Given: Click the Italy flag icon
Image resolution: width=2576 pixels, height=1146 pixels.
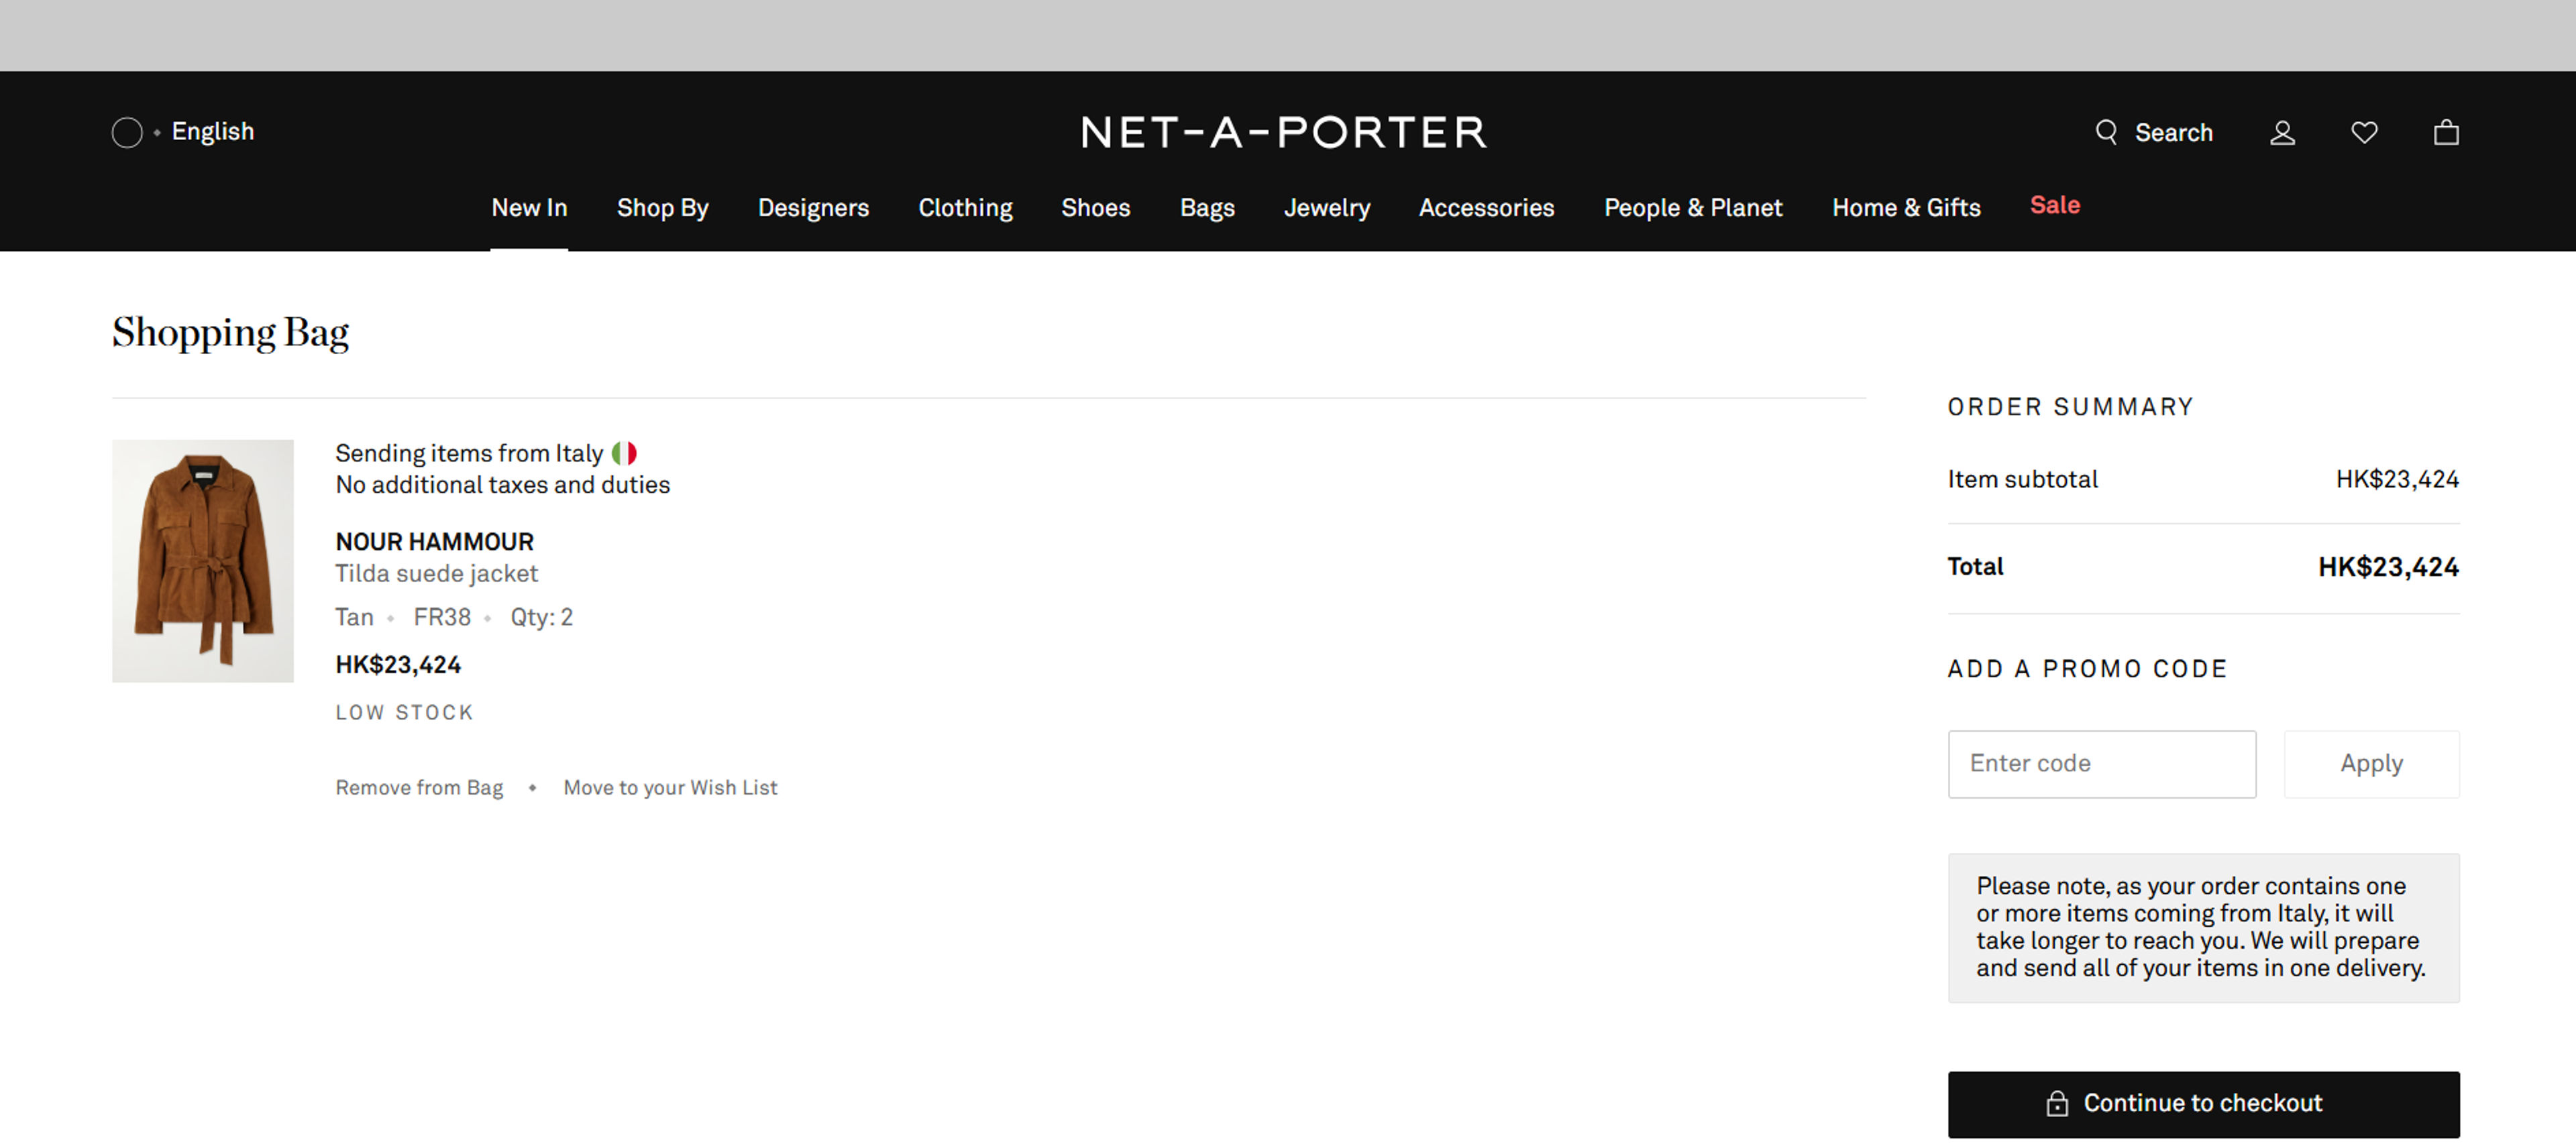Looking at the screenshot, I should tap(624, 453).
